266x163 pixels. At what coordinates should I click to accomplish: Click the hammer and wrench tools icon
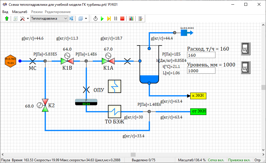tap(22, 18)
